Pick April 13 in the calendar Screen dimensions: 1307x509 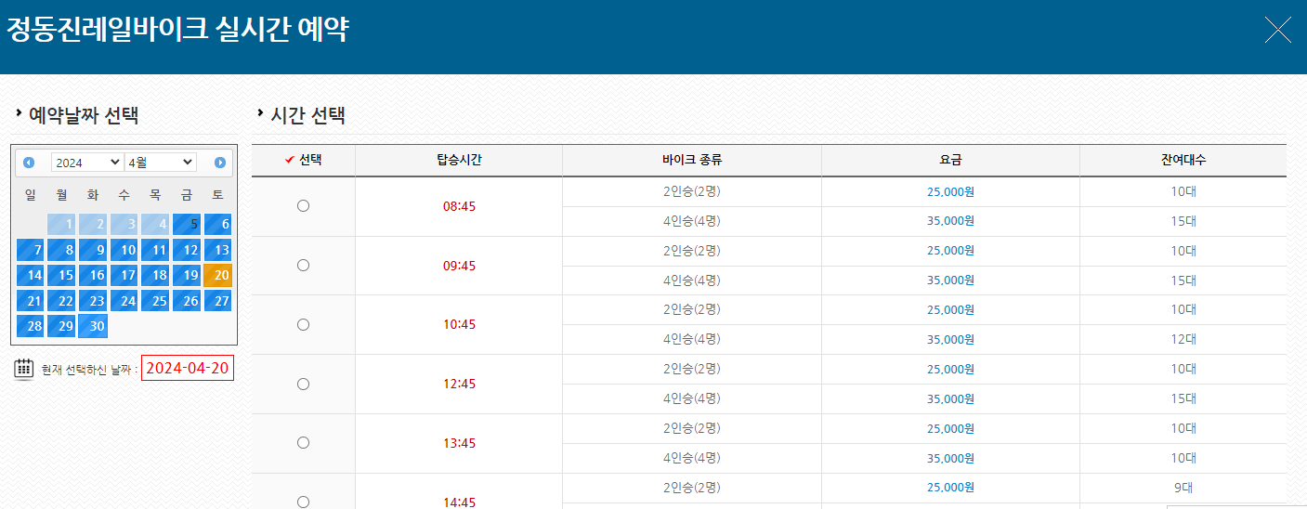tap(218, 250)
